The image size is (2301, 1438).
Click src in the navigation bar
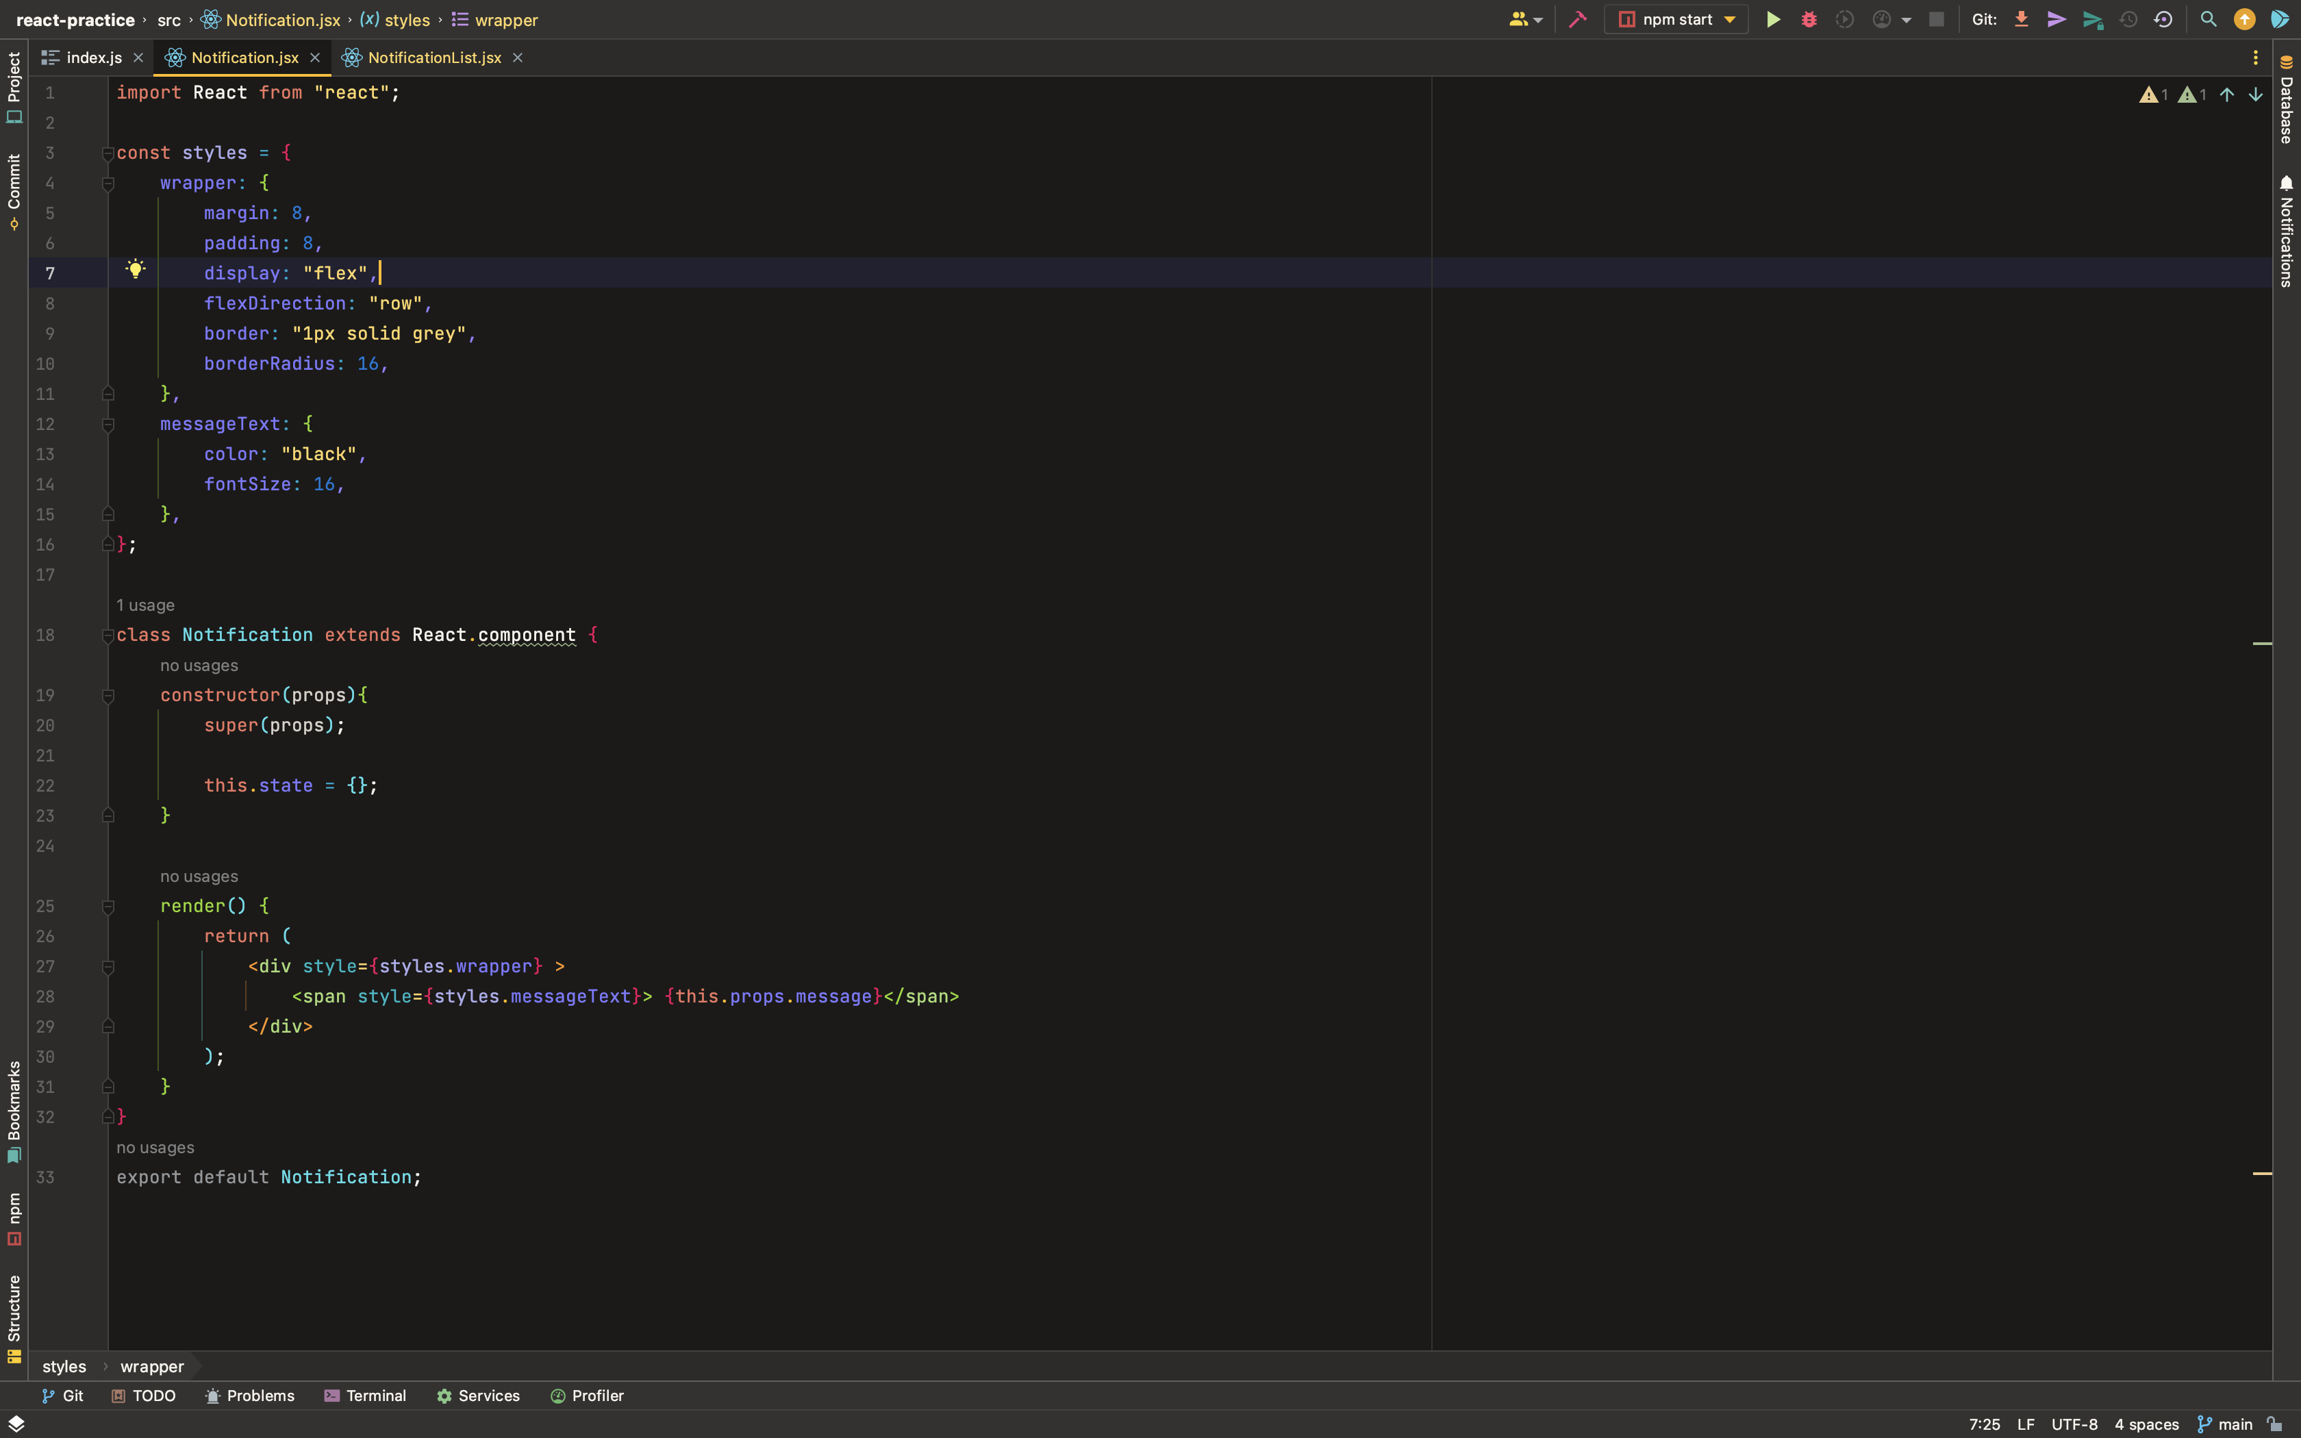pyautogui.click(x=168, y=20)
